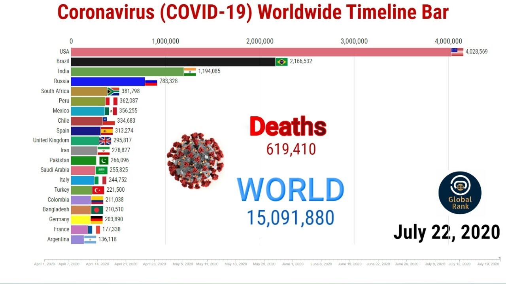Viewport: 506px width, 284px height.
Task: Click the France flag icon
Action: (x=94, y=229)
